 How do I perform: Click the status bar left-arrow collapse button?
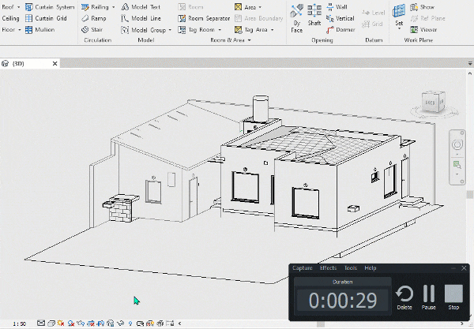pos(179,323)
